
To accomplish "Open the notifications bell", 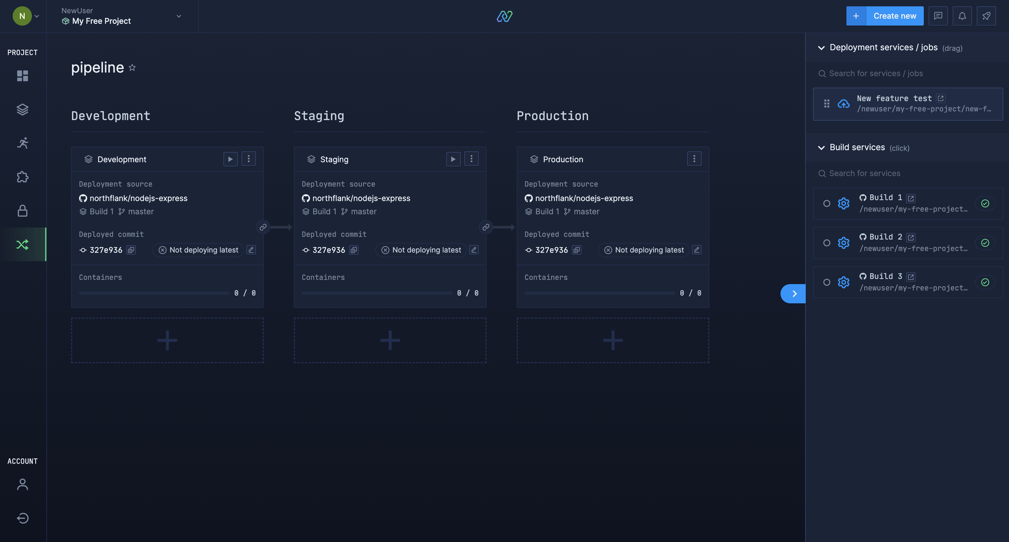I will (962, 16).
